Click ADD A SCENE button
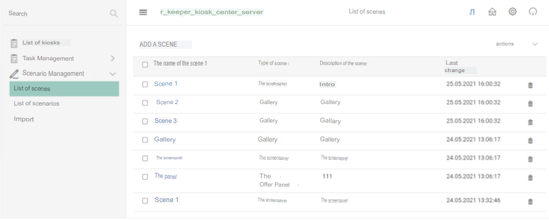549x220 pixels. [x=165, y=44]
